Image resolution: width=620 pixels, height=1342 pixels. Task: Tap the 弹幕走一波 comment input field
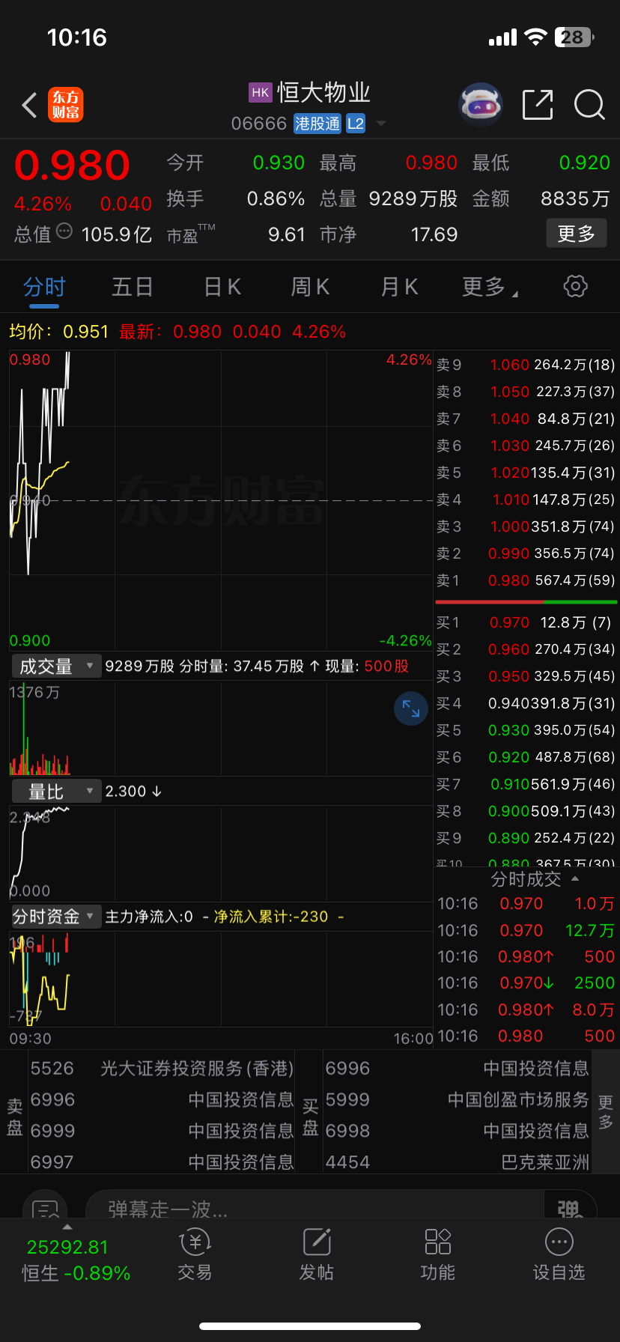pos(314,1208)
